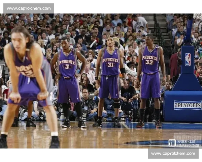Click the PHOENIX text on jersey number 32
This screenshot has height=162, width=202.
pyautogui.click(x=149, y=58)
